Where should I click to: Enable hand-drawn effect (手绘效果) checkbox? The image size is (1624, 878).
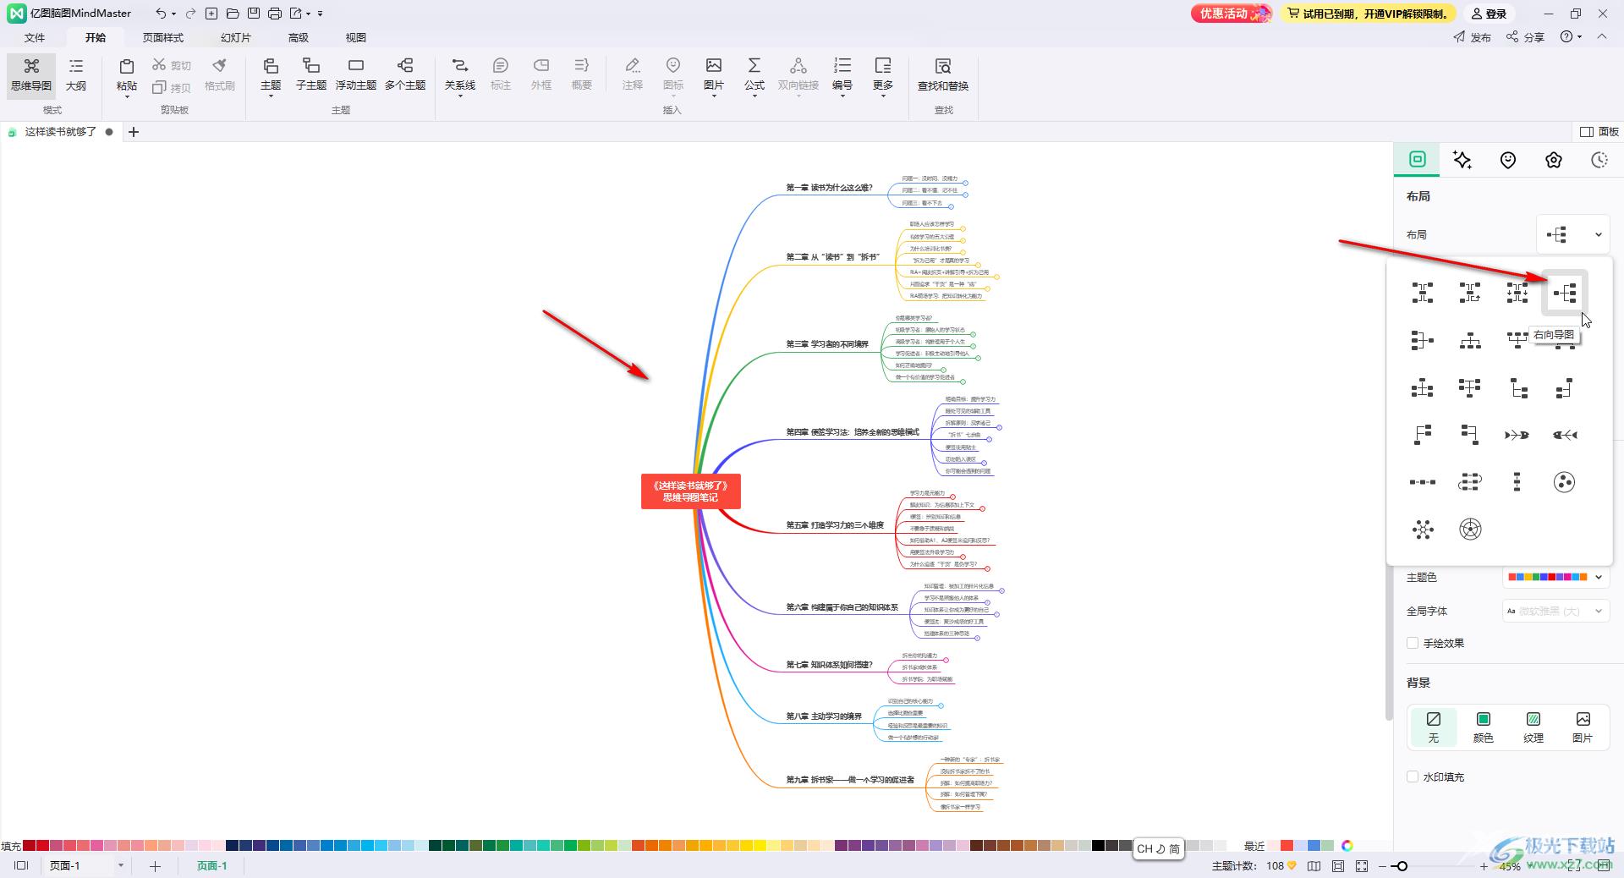tap(1413, 643)
